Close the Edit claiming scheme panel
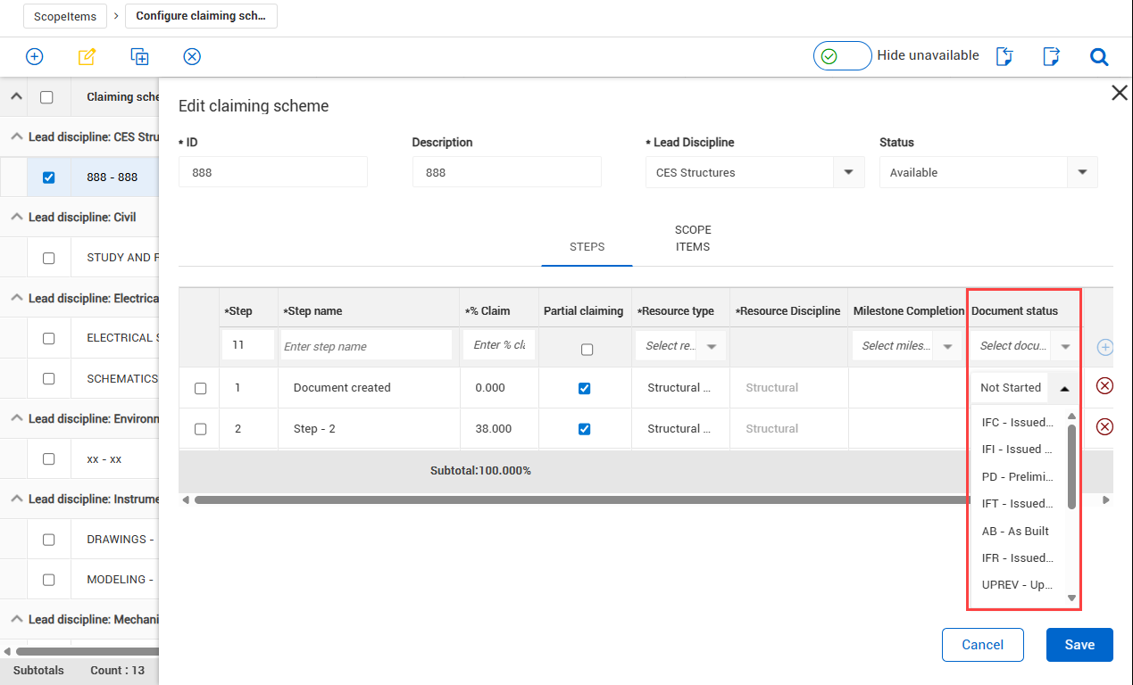Screen dimensions: 1133x685 [1119, 93]
